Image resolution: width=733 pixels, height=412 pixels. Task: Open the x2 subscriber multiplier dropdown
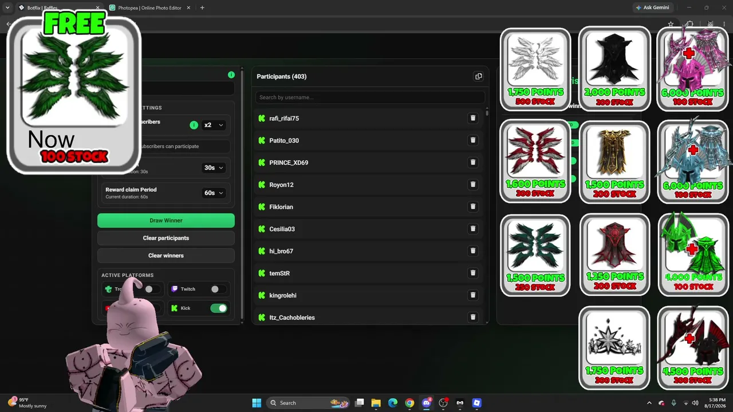[x=214, y=125]
